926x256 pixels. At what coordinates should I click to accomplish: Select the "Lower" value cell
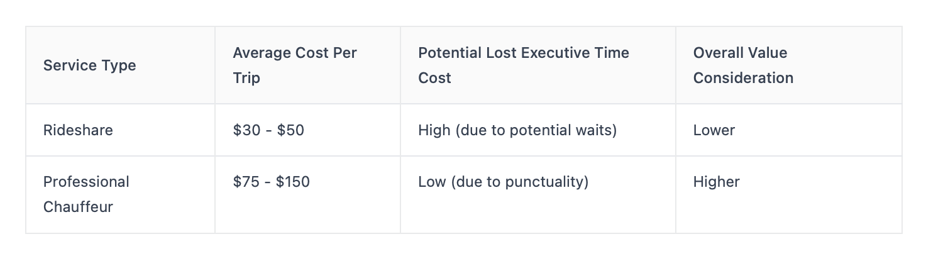tap(714, 130)
